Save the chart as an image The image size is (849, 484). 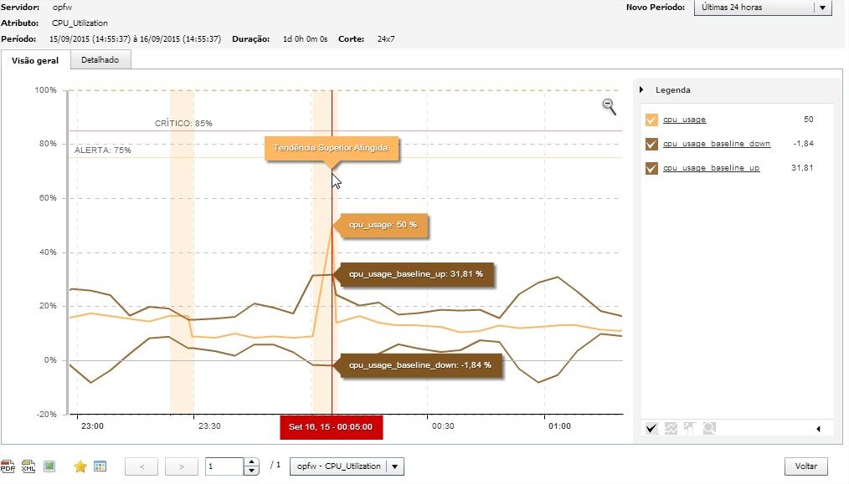(x=49, y=466)
